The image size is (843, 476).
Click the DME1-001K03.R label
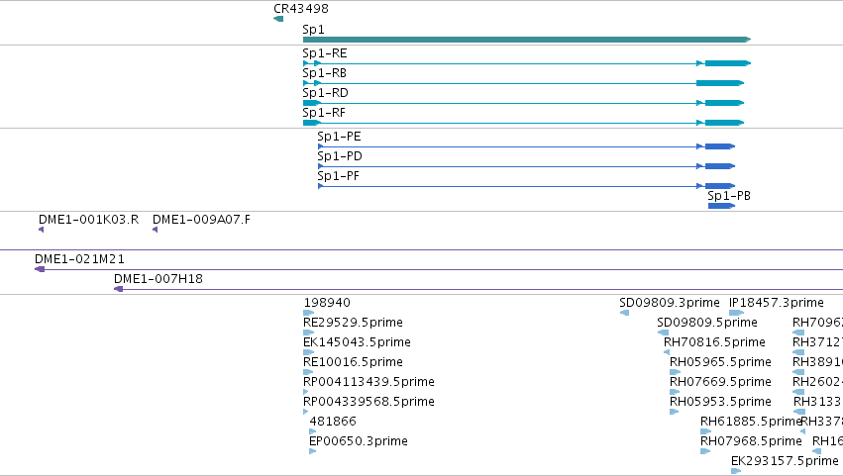(89, 220)
